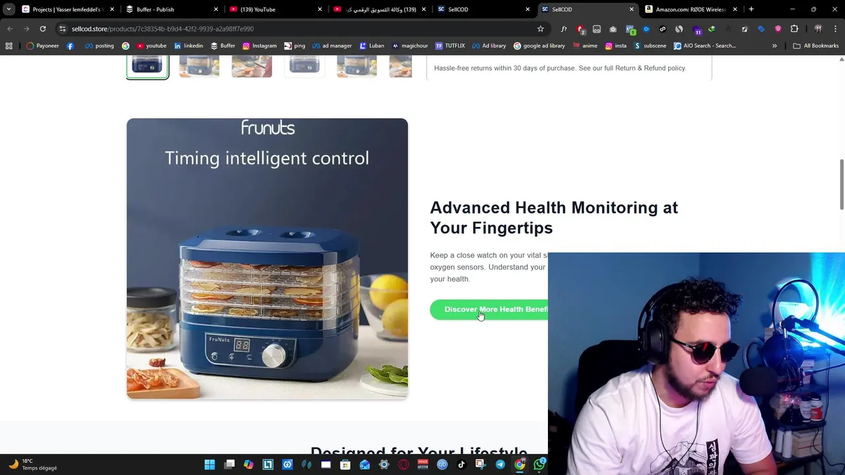Open WhatsApp from the taskbar
Screen dimensions: 845x475
tap(539, 464)
